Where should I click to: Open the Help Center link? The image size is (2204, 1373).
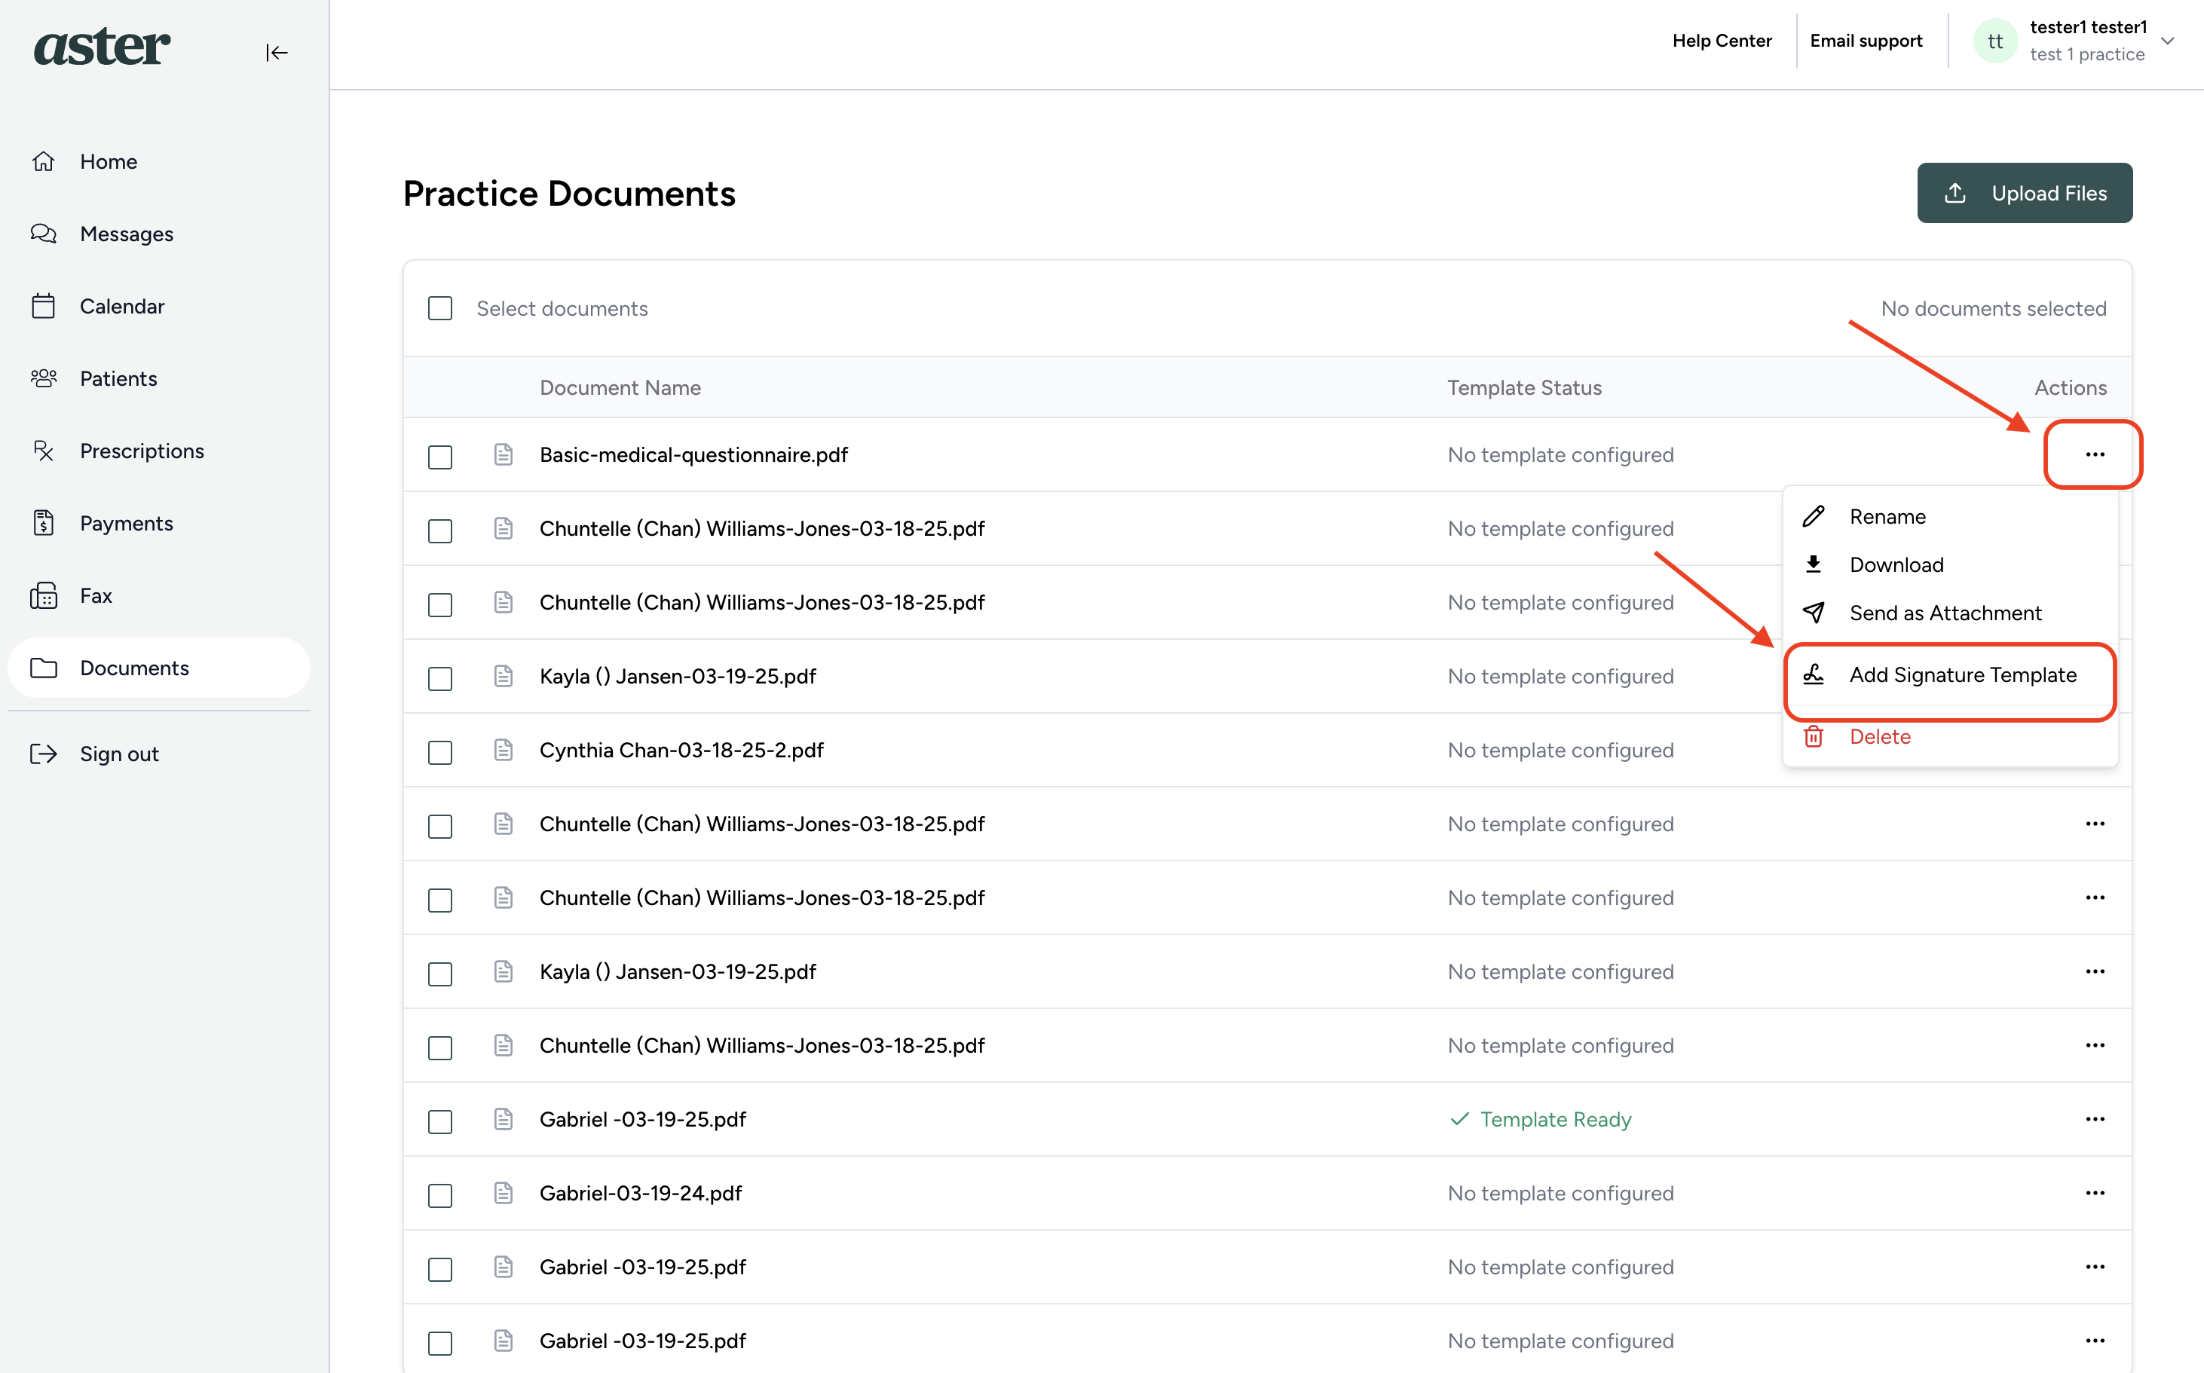tap(1722, 41)
